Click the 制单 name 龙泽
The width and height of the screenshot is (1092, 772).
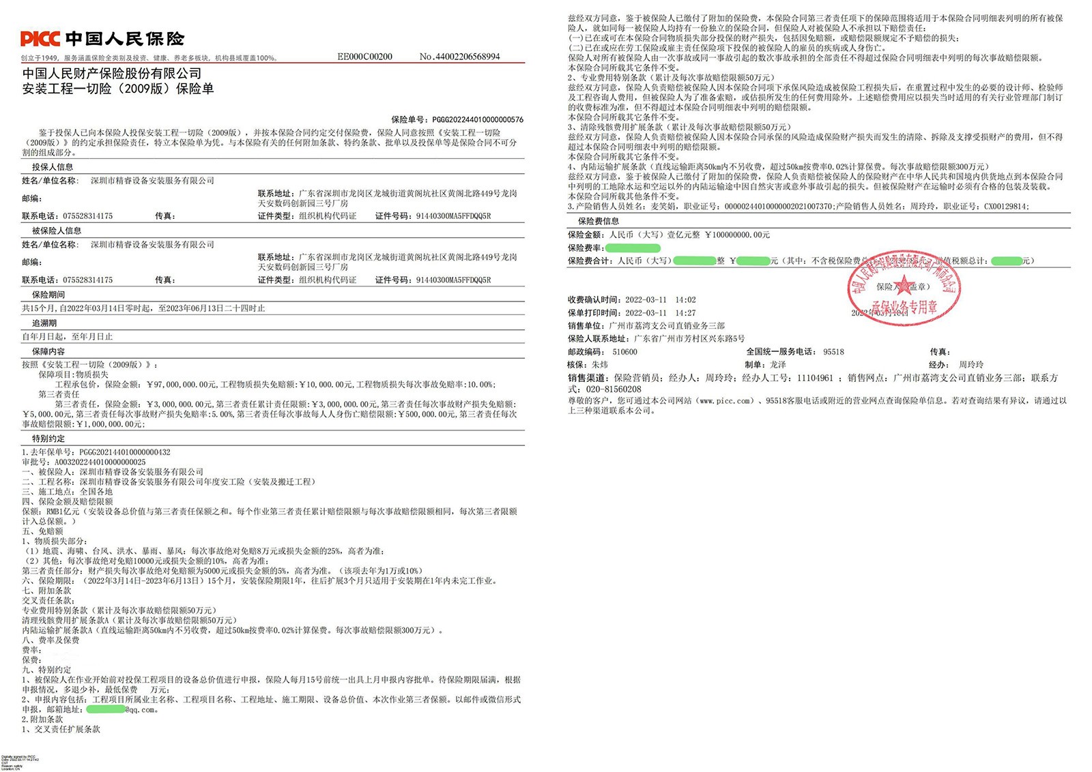[x=778, y=366]
